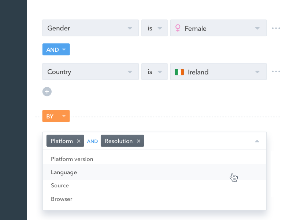293x220 pixels.
Task: Open the Country field dropdown
Action: pos(130,71)
